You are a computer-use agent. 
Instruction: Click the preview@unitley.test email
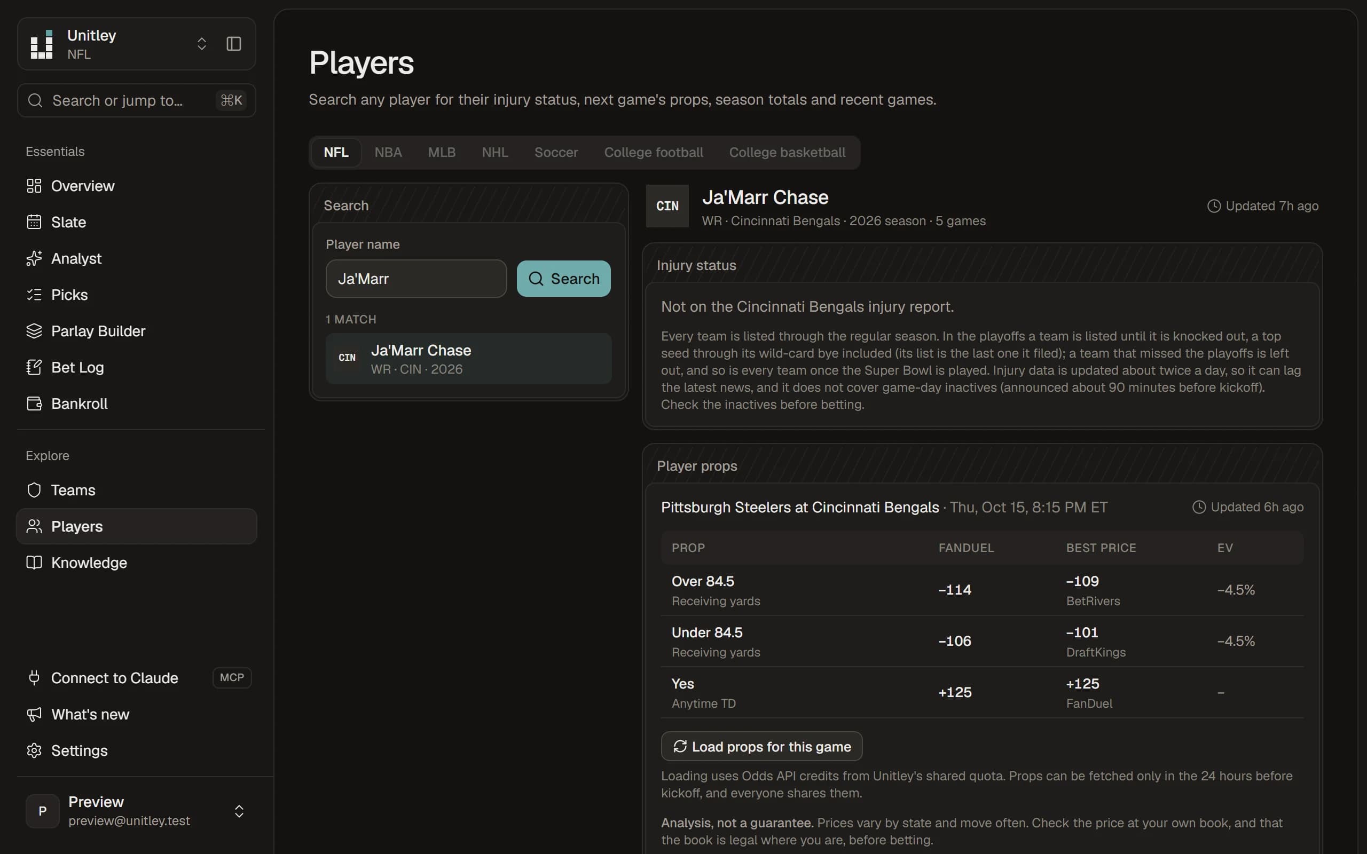pyautogui.click(x=129, y=821)
